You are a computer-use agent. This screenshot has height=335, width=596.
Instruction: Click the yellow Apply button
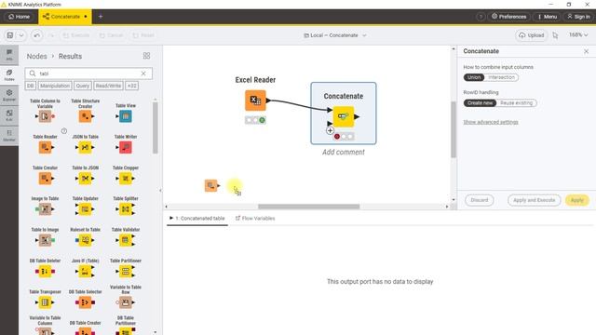pyautogui.click(x=577, y=200)
